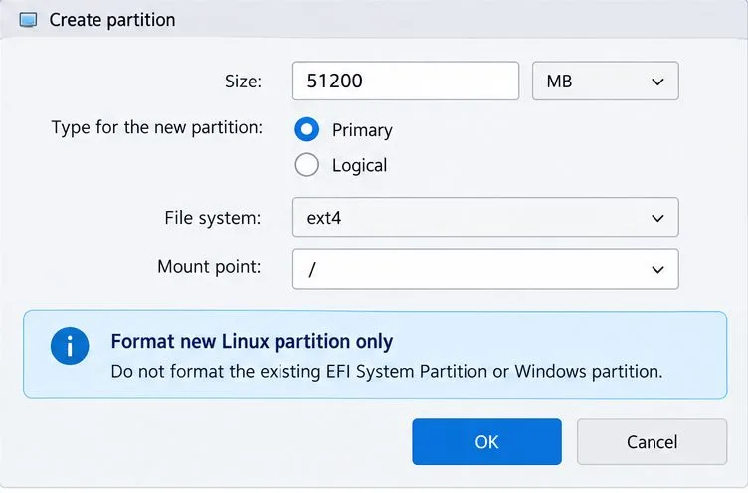Click the Create partition window icon

click(x=28, y=20)
